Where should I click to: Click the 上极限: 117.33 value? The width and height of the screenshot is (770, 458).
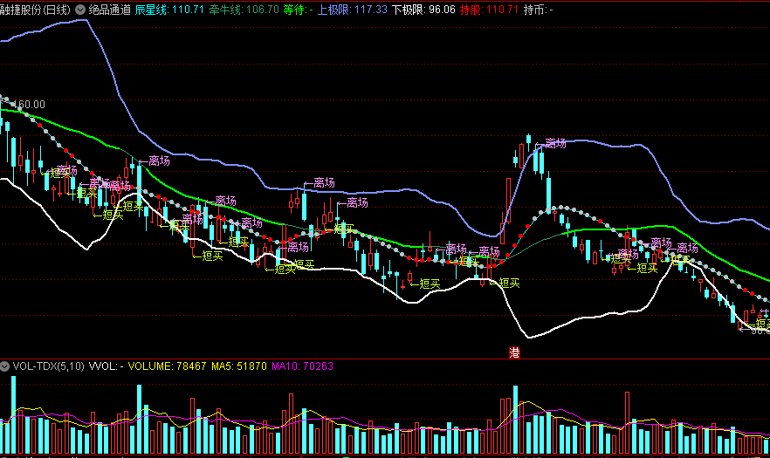click(x=352, y=10)
